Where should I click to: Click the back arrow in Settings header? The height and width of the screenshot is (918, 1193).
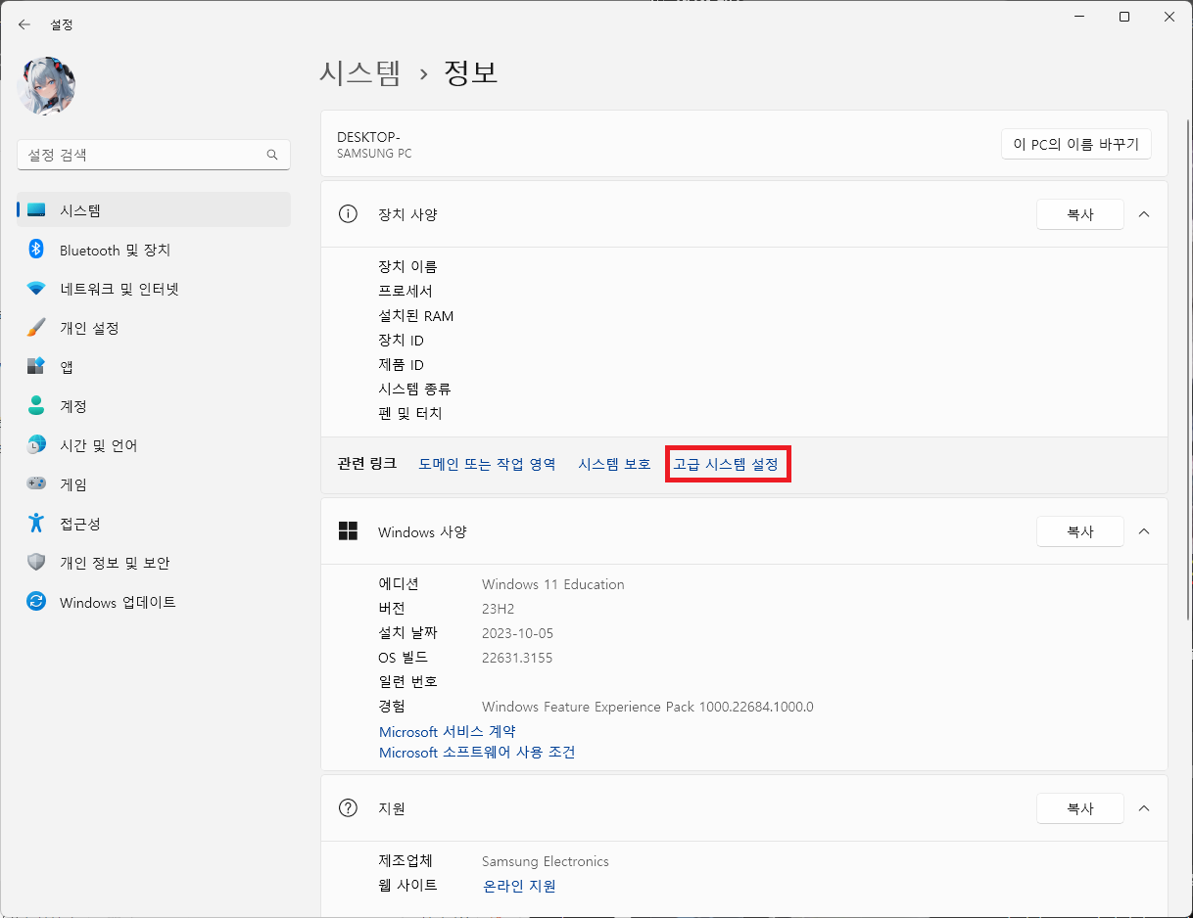[x=24, y=24]
